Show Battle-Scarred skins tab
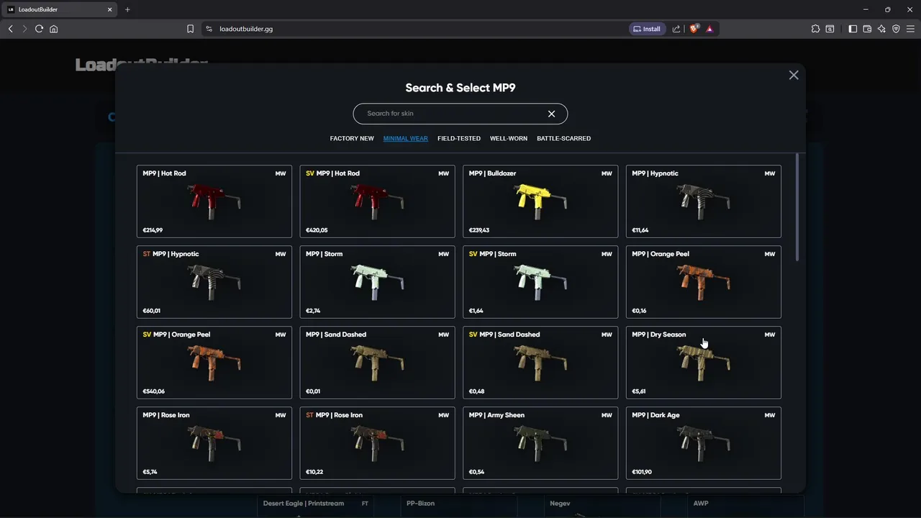The height and width of the screenshot is (518, 921). (x=563, y=138)
